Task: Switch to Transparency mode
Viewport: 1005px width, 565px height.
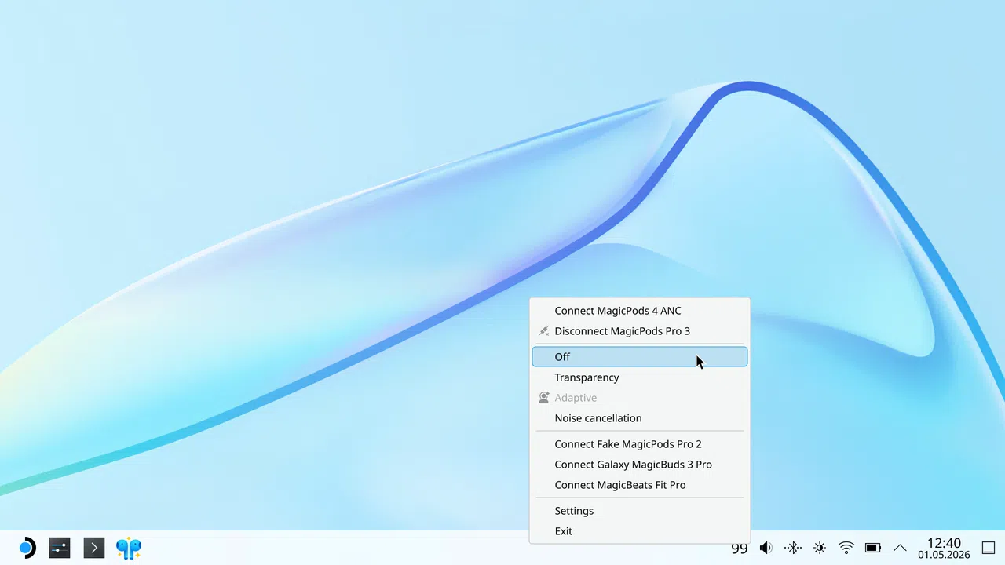Action: click(x=640, y=377)
